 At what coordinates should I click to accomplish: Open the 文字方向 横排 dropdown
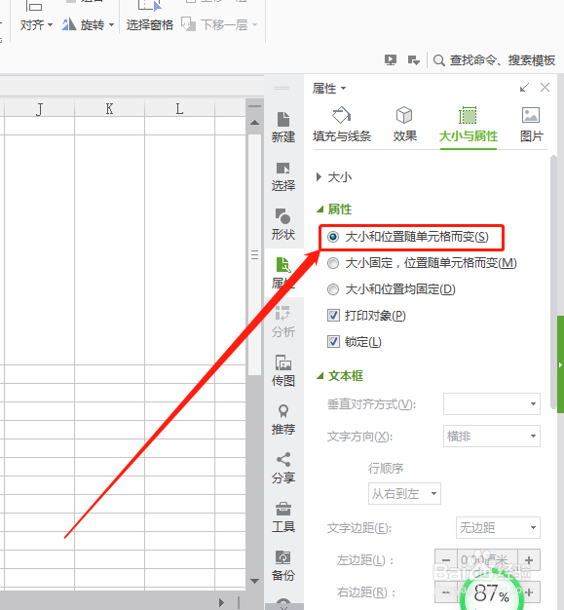tap(492, 437)
